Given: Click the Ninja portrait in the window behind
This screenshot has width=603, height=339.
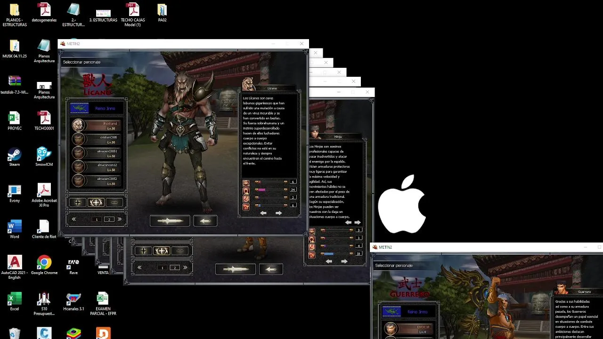Looking at the screenshot, I should coord(315,133).
